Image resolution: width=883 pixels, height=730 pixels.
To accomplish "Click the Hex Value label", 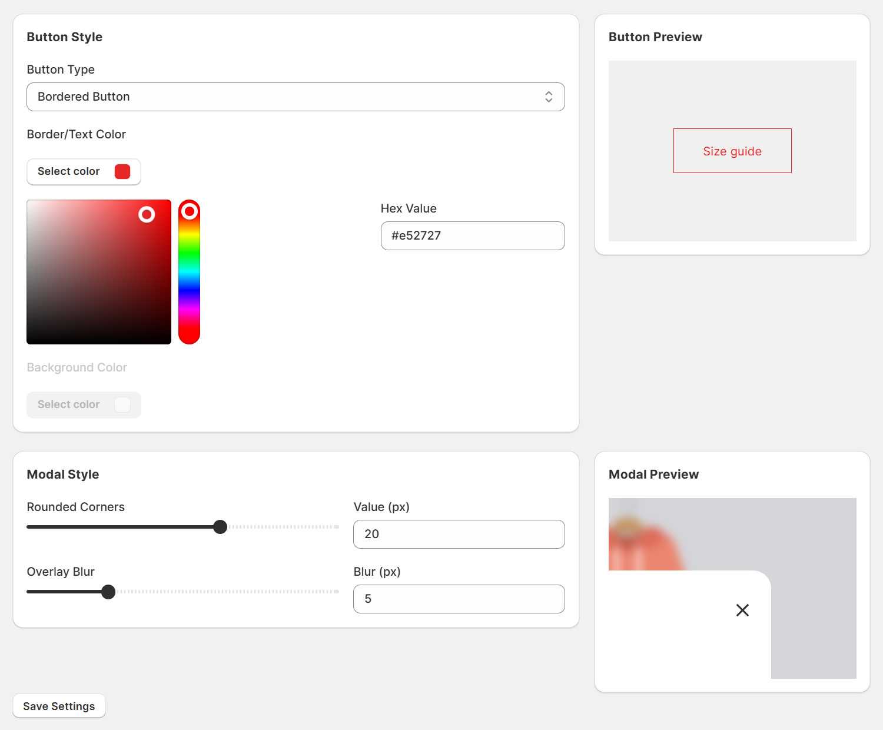I will (x=409, y=208).
